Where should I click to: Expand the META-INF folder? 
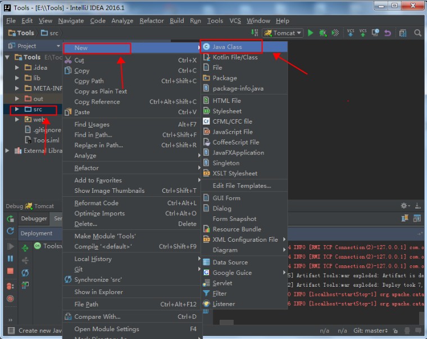pos(17,88)
